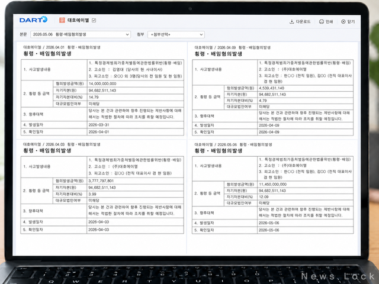This screenshot has width=379, height=284.
Task: Click the 다운로드 button label
Action: pos(303,21)
